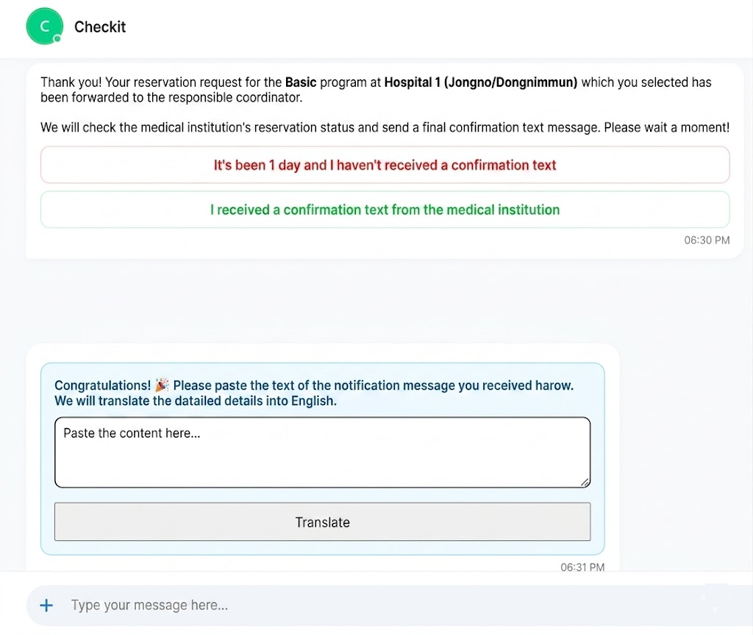Image resolution: width=753 pixels, height=635 pixels.
Task: Click the 06:31 PM timestamp
Action: coord(582,567)
